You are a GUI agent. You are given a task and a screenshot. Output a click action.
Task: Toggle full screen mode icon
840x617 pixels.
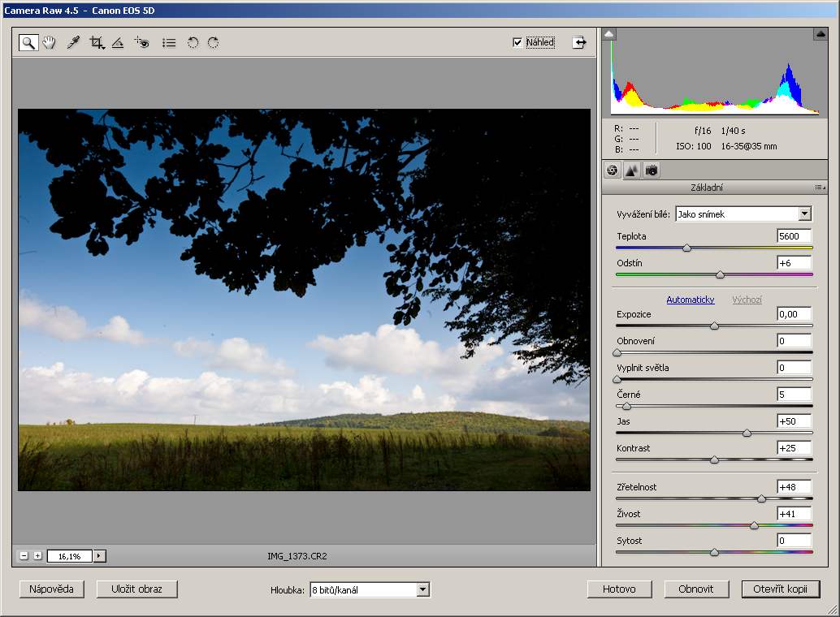coord(578,43)
